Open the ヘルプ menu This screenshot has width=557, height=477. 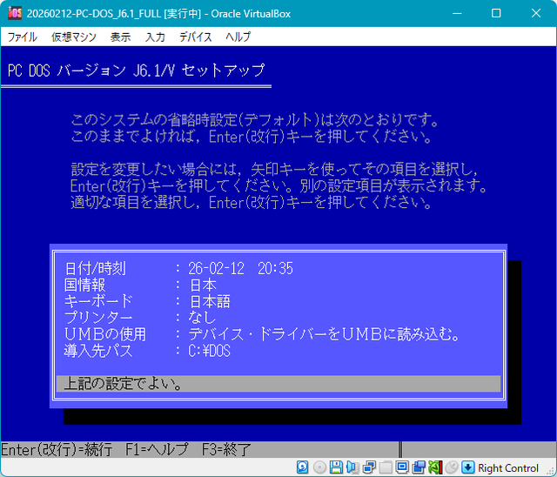tap(238, 37)
